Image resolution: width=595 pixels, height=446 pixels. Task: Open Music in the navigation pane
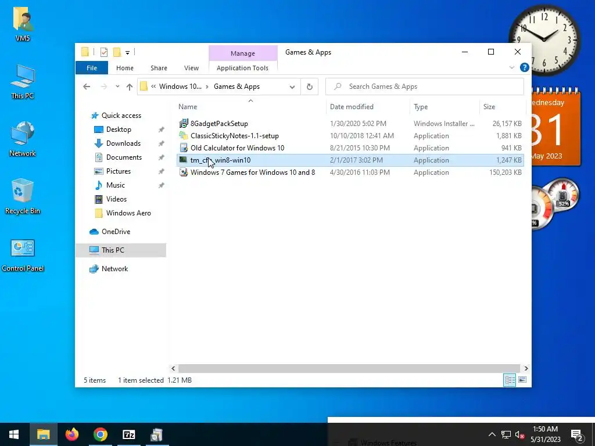tap(116, 185)
